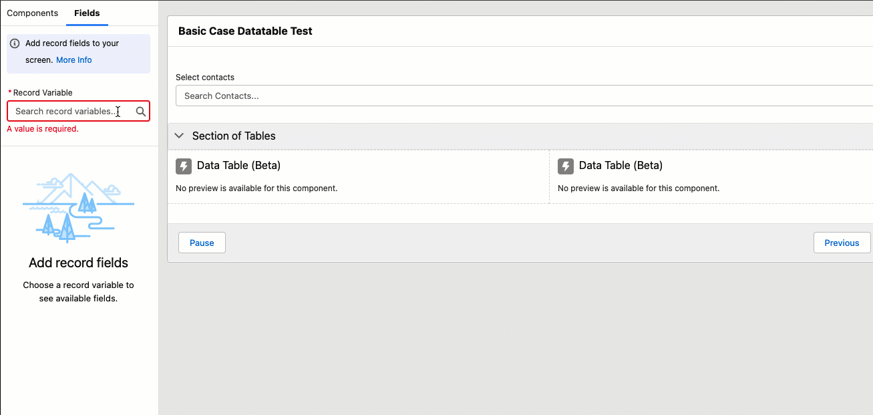Click the mountains and trees illustration
This screenshot has height=415, width=873.
(x=78, y=207)
